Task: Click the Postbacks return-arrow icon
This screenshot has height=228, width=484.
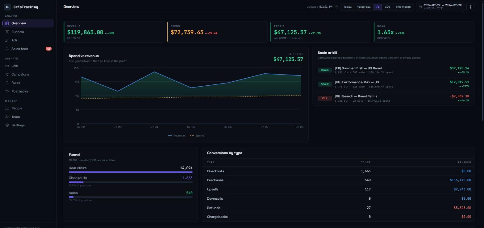Action: click(x=7, y=91)
